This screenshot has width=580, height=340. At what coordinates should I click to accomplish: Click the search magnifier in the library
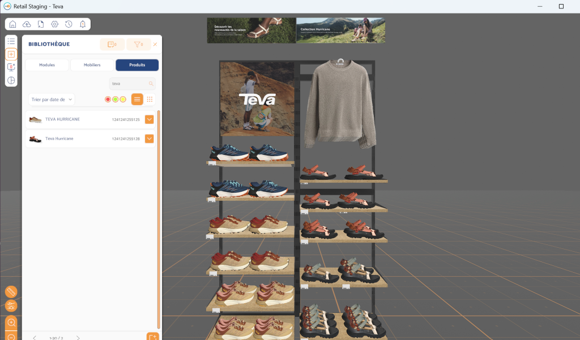tap(151, 84)
